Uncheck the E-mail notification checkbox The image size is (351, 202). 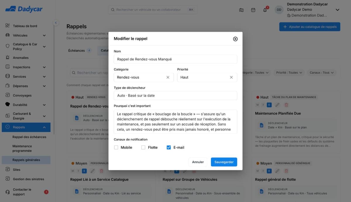click(x=169, y=147)
